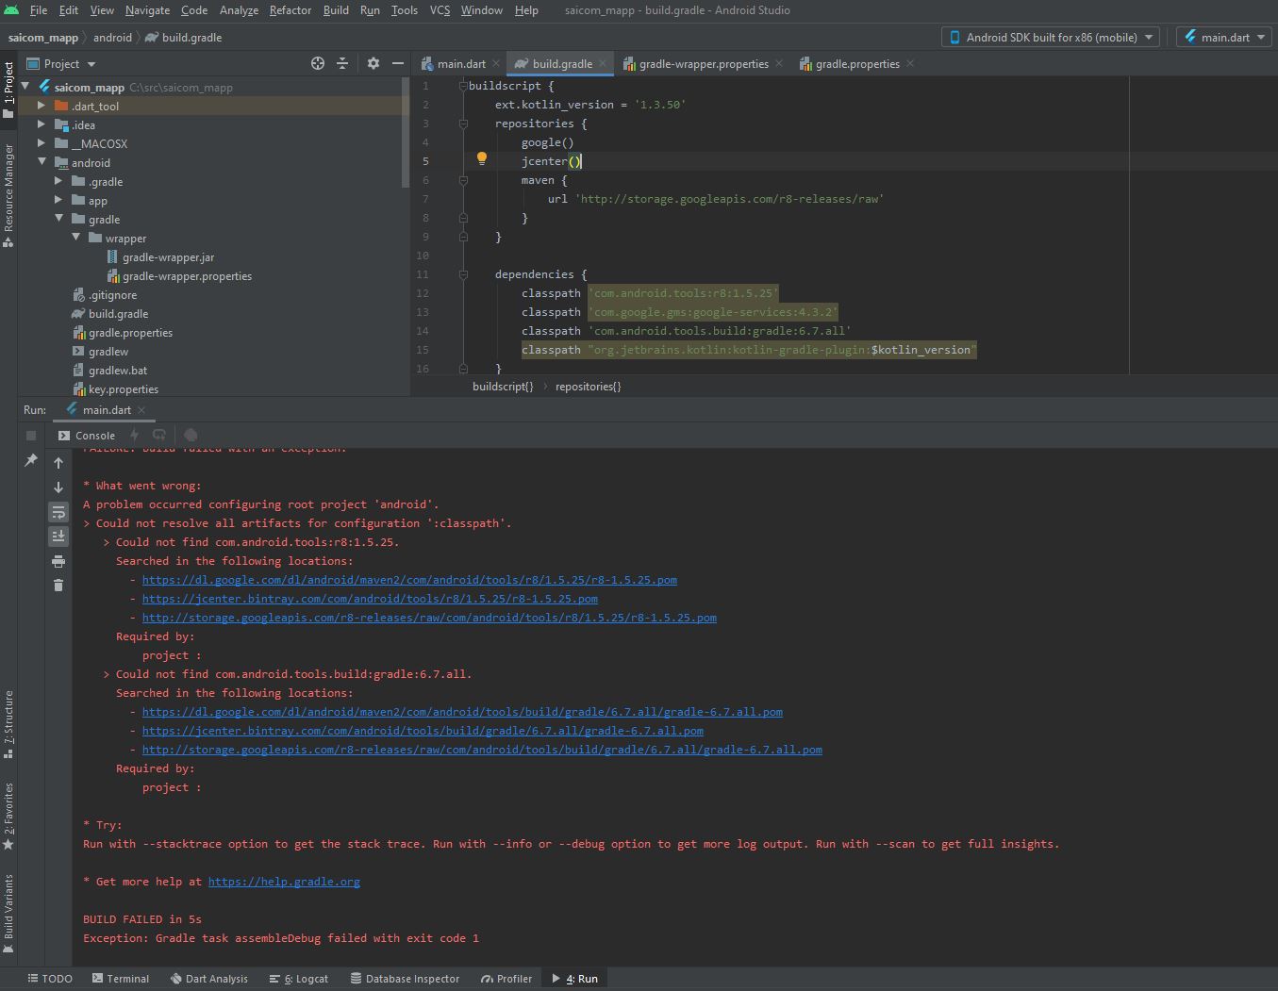Viewport: 1278px width, 991px height.
Task: Open the Favorites side tool window
Action: click(8, 816)
